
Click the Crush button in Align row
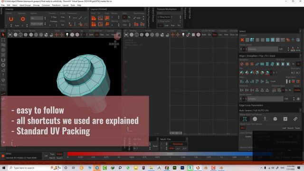(273, 81)
